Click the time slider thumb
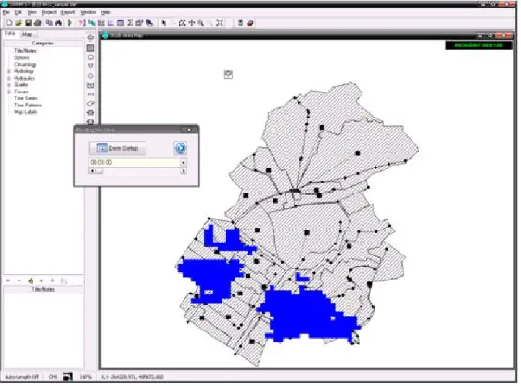 [99, 171]
